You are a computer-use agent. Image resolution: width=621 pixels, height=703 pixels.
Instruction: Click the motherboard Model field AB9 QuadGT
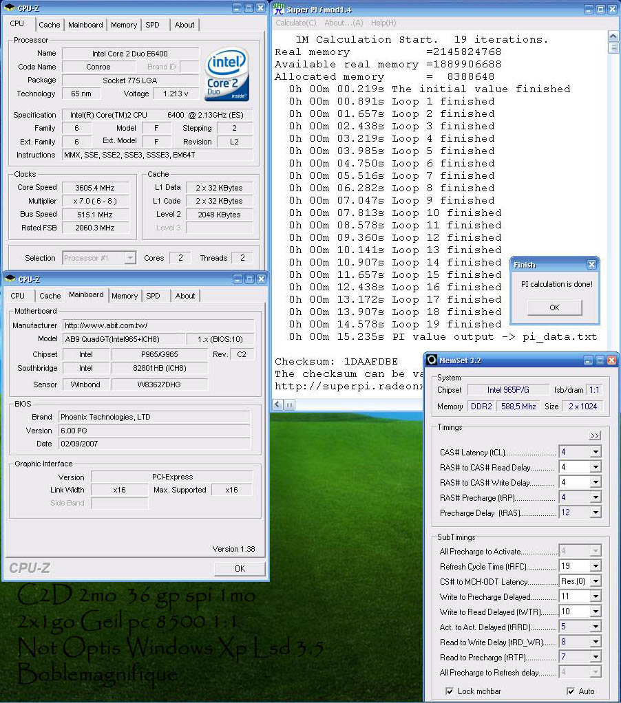click(x=124, y=339)
